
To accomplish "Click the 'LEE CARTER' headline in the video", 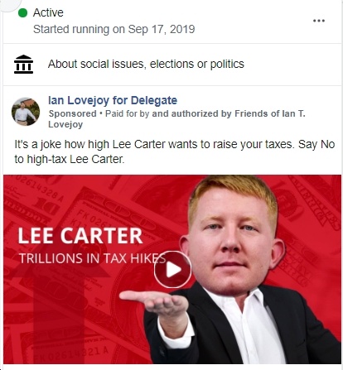I will (x=80, y=236).
